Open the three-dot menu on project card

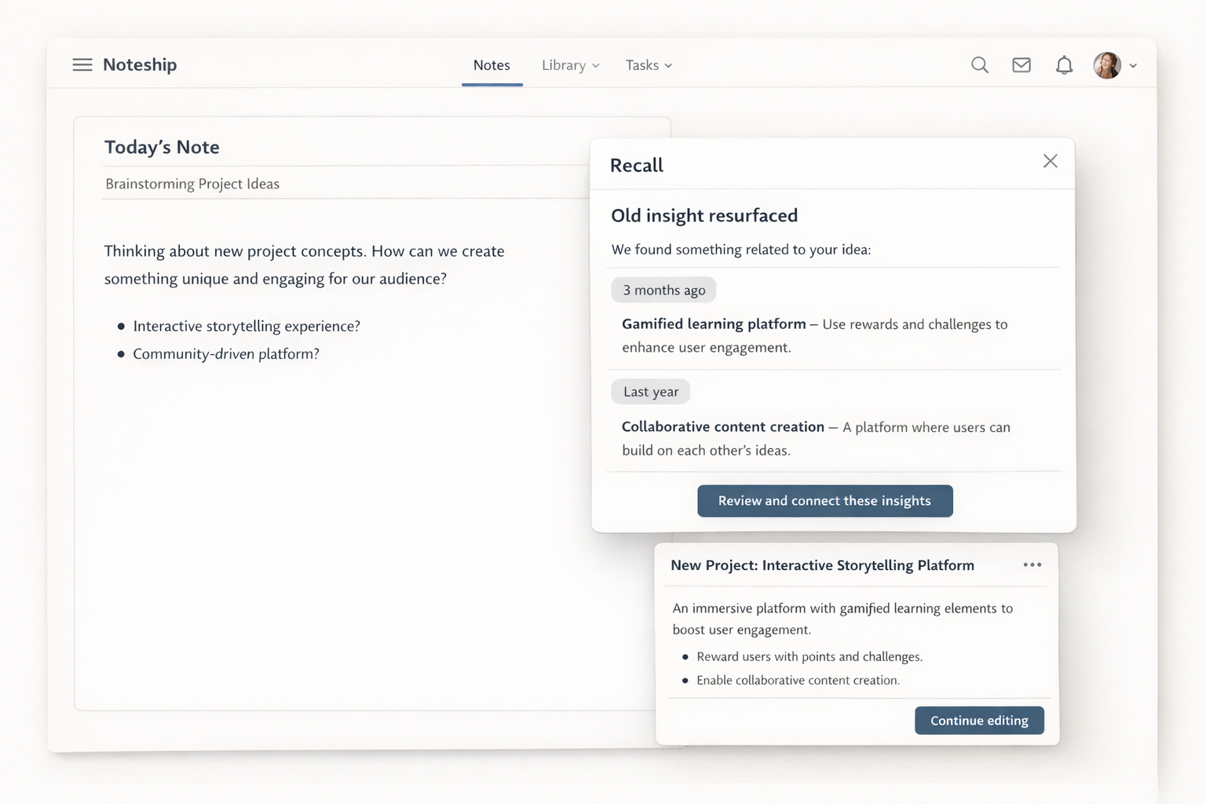coord(1032,565)
